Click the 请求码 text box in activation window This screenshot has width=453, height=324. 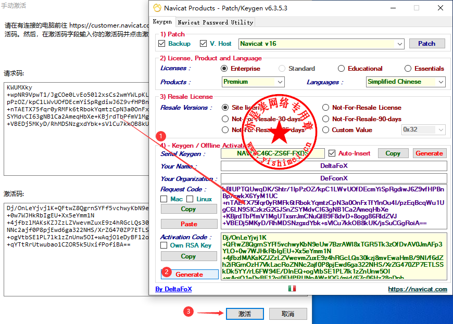[77, 129]
